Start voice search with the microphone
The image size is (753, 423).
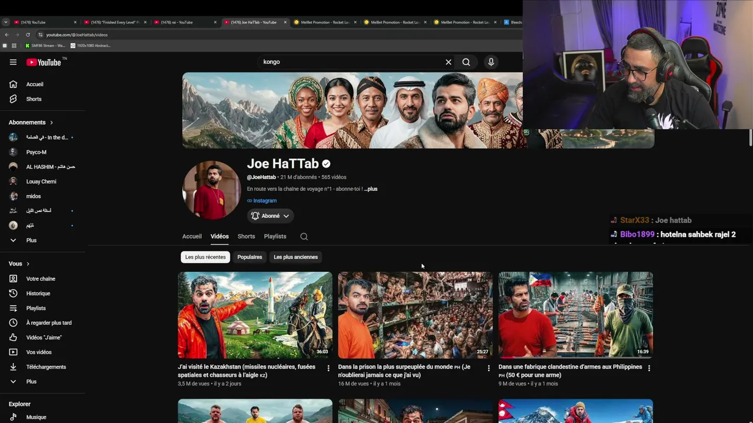pos(491,62)
